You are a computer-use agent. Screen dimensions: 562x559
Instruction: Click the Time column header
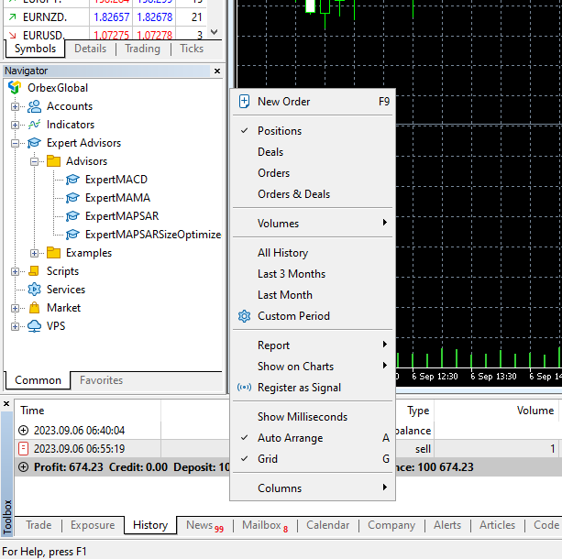[87, 411]
